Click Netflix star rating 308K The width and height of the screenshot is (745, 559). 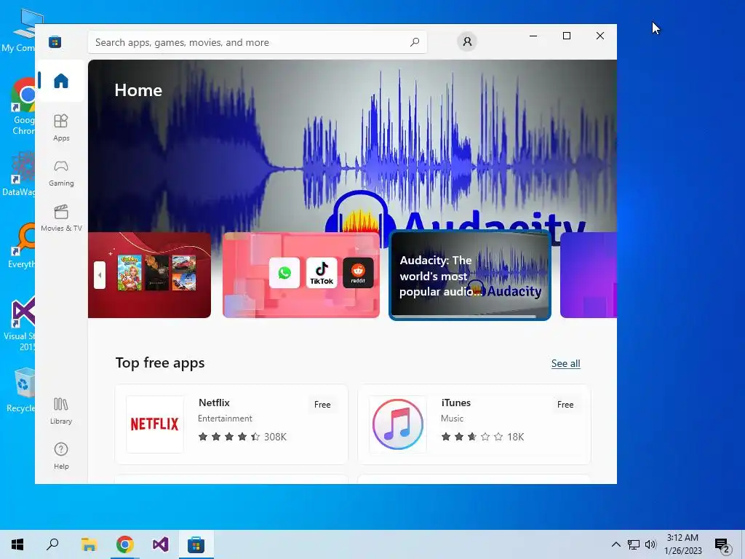tap(242, 437)
